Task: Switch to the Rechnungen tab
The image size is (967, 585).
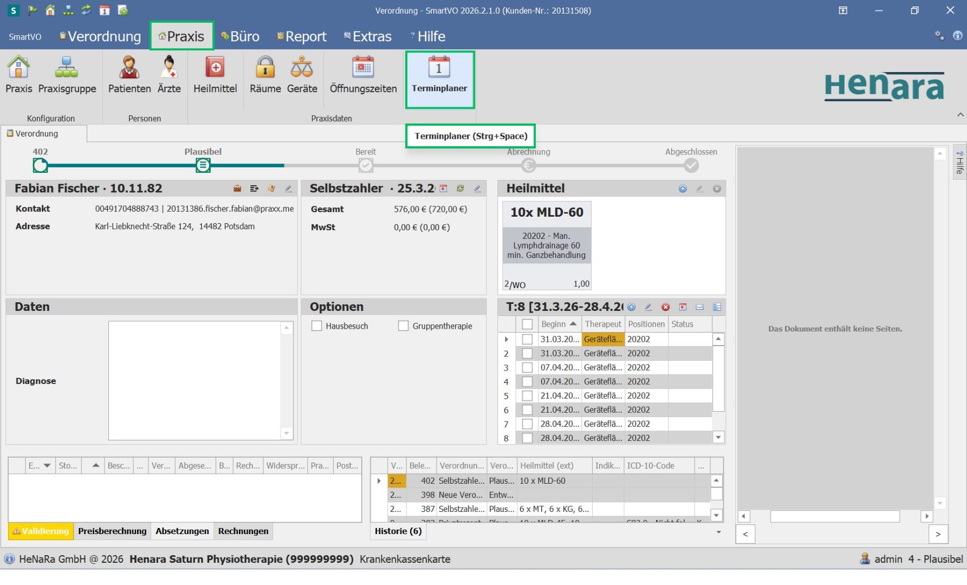Action: click(x=243, y=531)
